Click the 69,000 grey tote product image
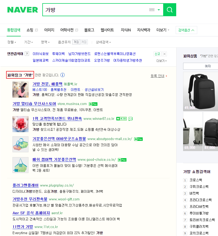This screenshot has width=218, height=236. [193, 131]
